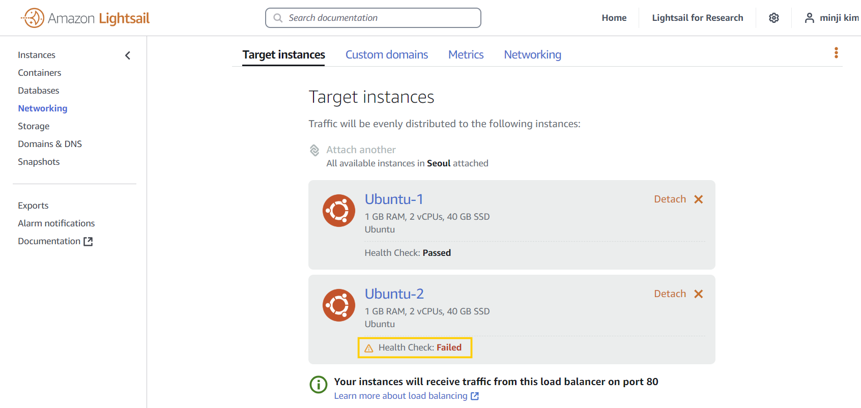Viewport: 861px width, 408px height.
Task: Click Detach for Ubuntu-2
Action: [670, 294]
